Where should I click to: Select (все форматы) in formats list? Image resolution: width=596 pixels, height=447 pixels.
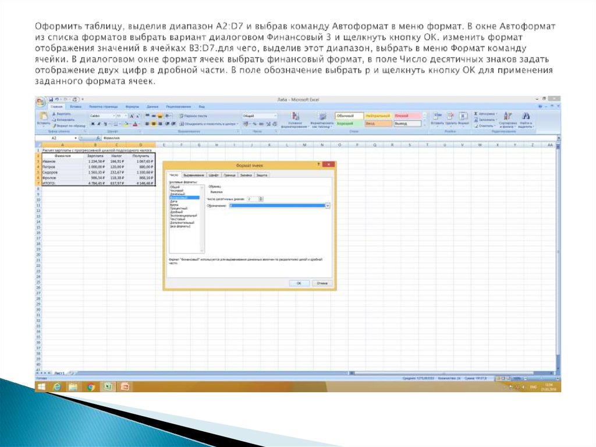point(180,227)
